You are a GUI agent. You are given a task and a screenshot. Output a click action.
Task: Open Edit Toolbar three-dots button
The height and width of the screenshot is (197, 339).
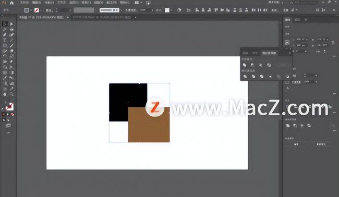pyautogui.click(x=8, y=133)
